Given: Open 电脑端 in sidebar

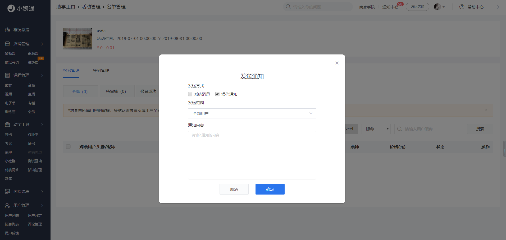Looking at the screenshot, I should click(x=33, y=54).
